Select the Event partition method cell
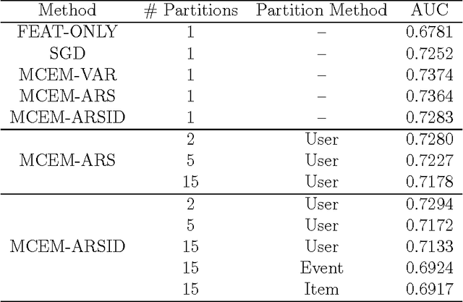 click(x=322, y=269)
